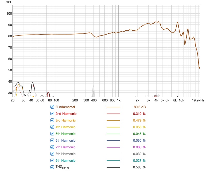Uncheck the 9th Harmonic checkbox

(x=53, y=160)
